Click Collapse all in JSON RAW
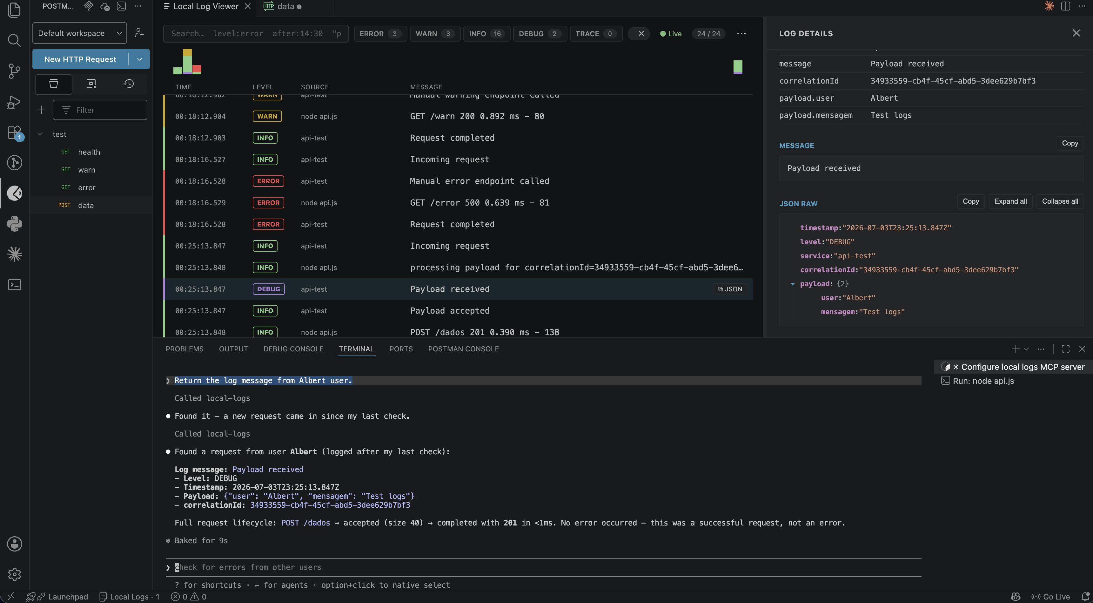The image size is (1093, 603). click(1060, 201)
